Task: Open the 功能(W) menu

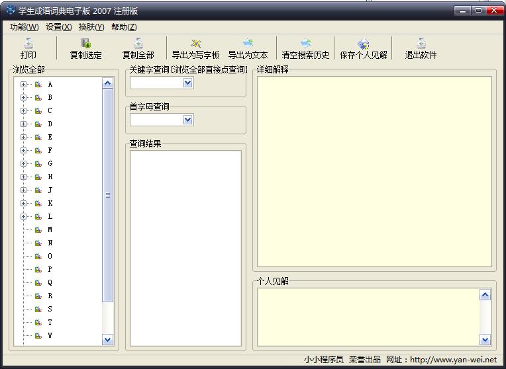Action: tap(24, 27)
